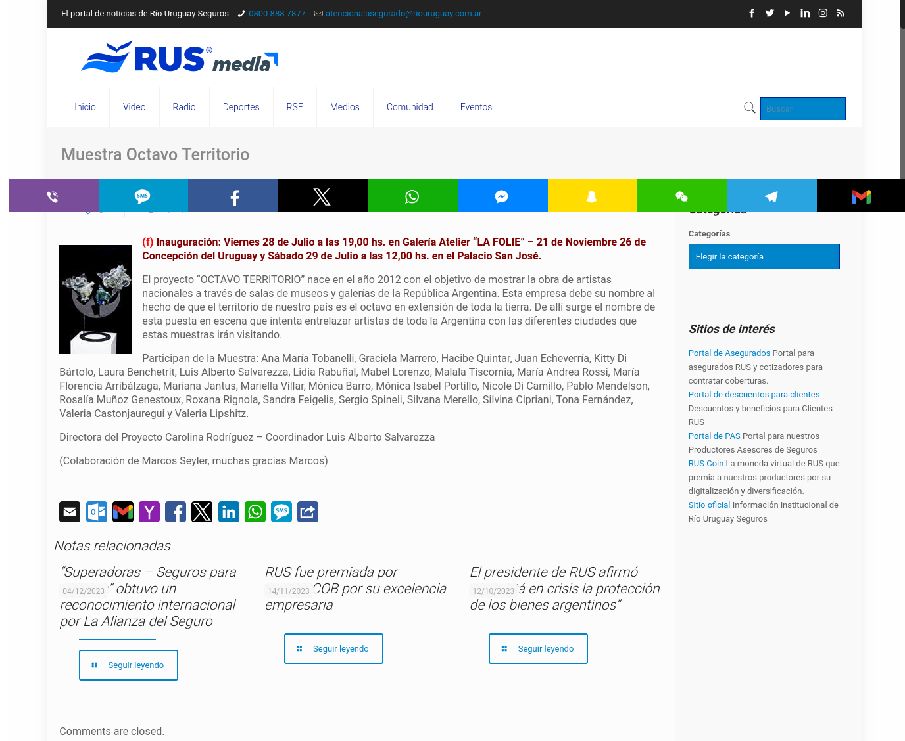Open the Video menu item
The height and width of the screenshot is (741, 905).
134,107
